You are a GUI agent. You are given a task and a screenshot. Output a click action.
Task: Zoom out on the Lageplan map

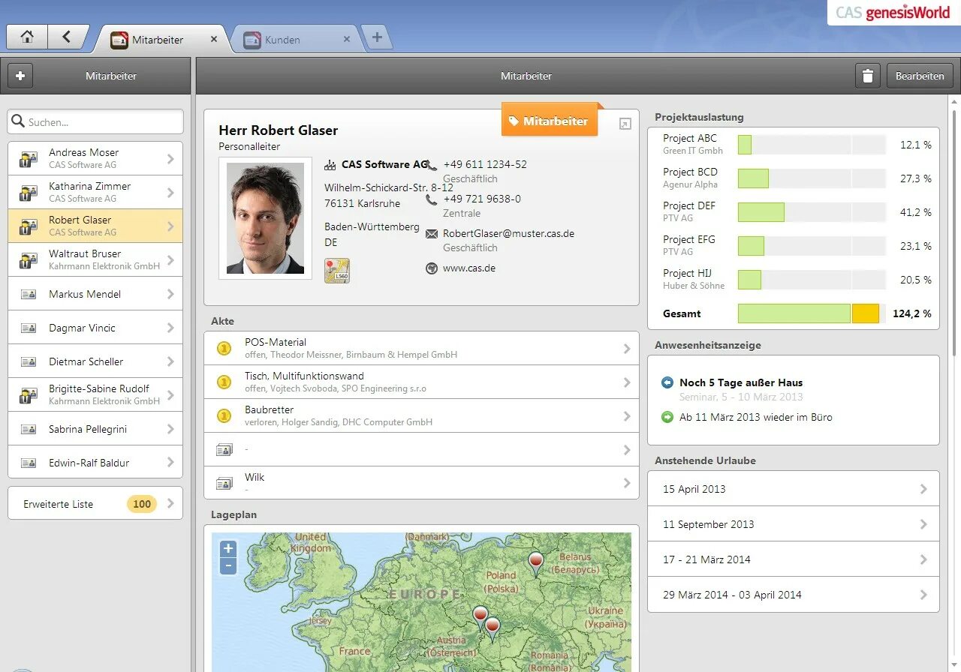228,566
